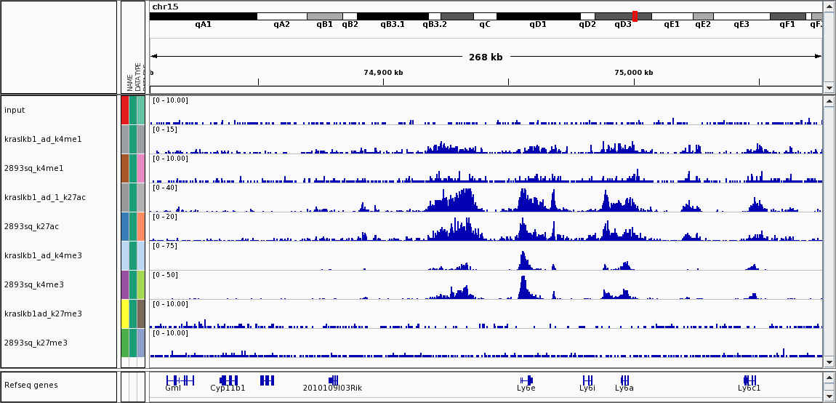Jump to the qA1 cytoband on ideogram

click(203, 16)
